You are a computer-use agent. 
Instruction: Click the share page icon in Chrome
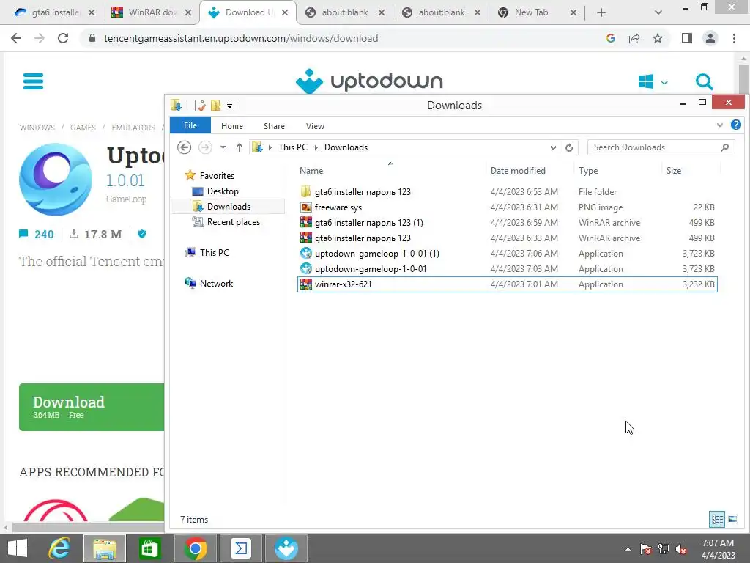(634, 38)
